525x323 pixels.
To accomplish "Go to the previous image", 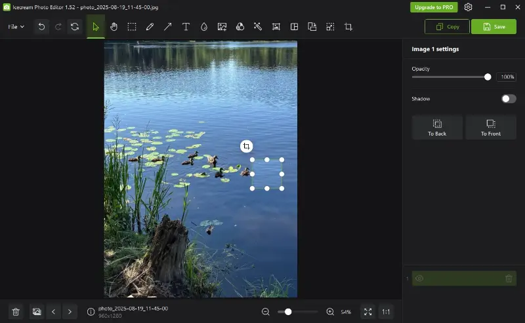I will tap(53, 312).
